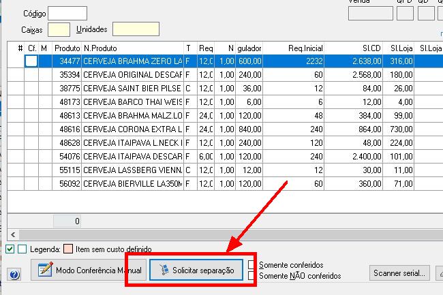Screen dimensions: 443x295
Task: Click the M column header
Action: (x=45, y=48)
